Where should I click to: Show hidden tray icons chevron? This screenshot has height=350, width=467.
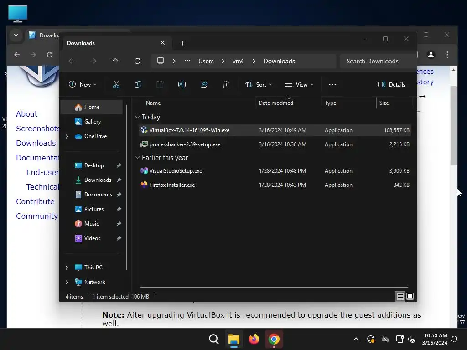pos(356,339)
